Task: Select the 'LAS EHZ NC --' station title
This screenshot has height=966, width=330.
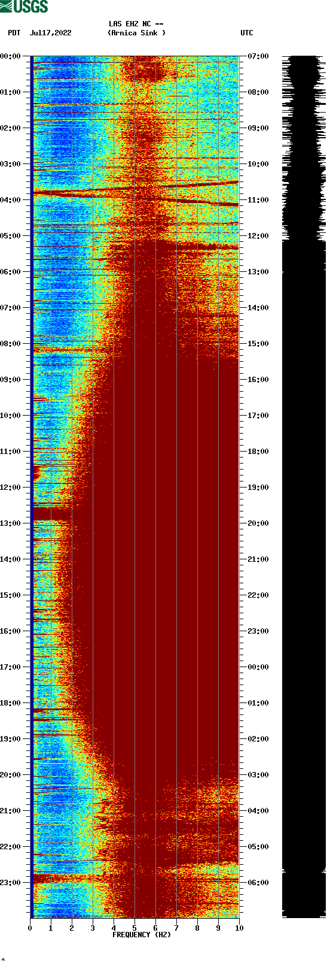Action: click(136, 24)
